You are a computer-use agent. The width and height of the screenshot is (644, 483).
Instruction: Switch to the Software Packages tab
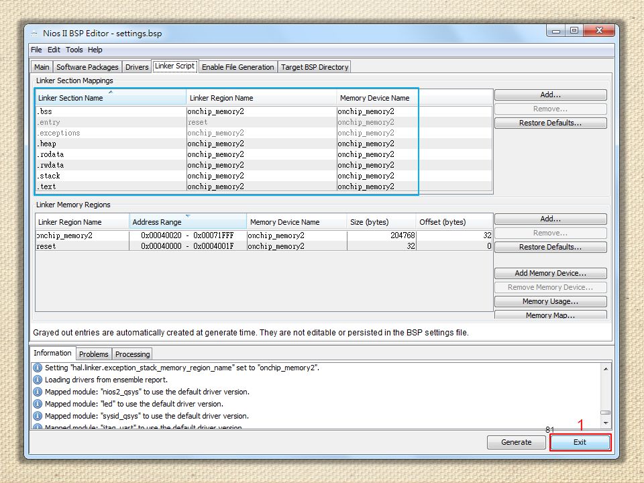point(87,67)
